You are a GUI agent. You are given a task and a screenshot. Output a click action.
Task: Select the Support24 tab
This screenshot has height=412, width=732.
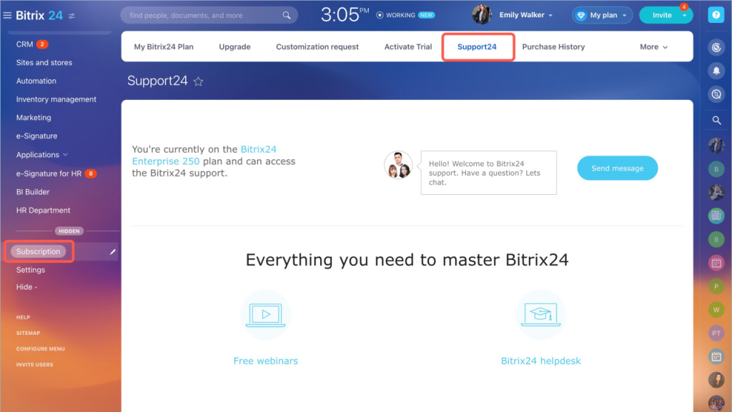[x=477, y=46]
